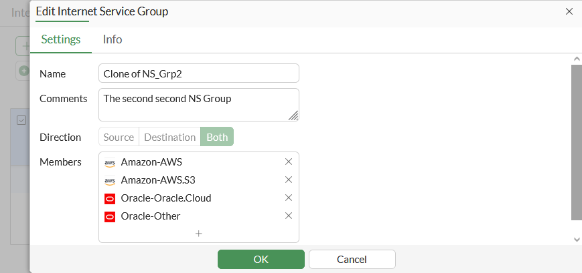Click the Oracle-Oracle.Cloud logo icon

coord(110,198)
